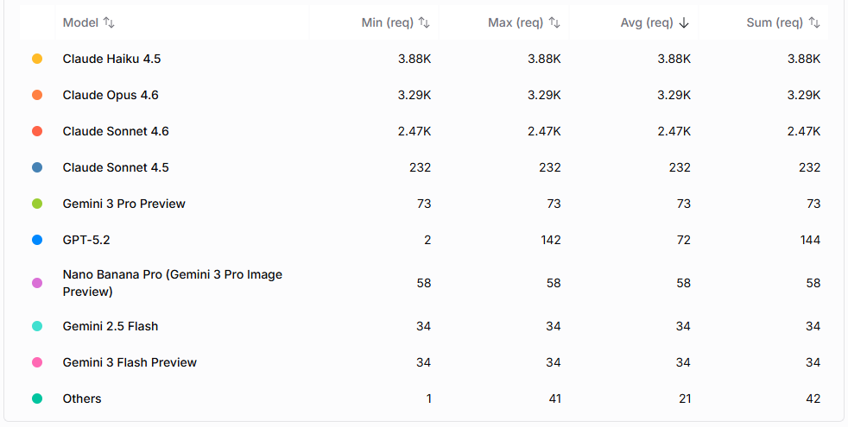Viewport: 848px width, 427px height.
Task: Click the yellow dot for Claude Haiku 4.5
Action: click(x=37, y=59)
